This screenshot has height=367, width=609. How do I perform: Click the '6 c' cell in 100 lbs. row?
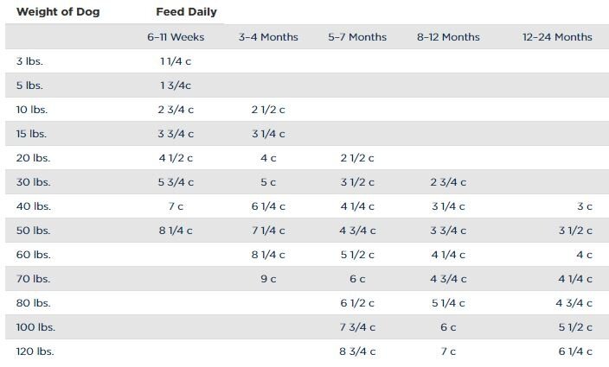tap(448, 327)
